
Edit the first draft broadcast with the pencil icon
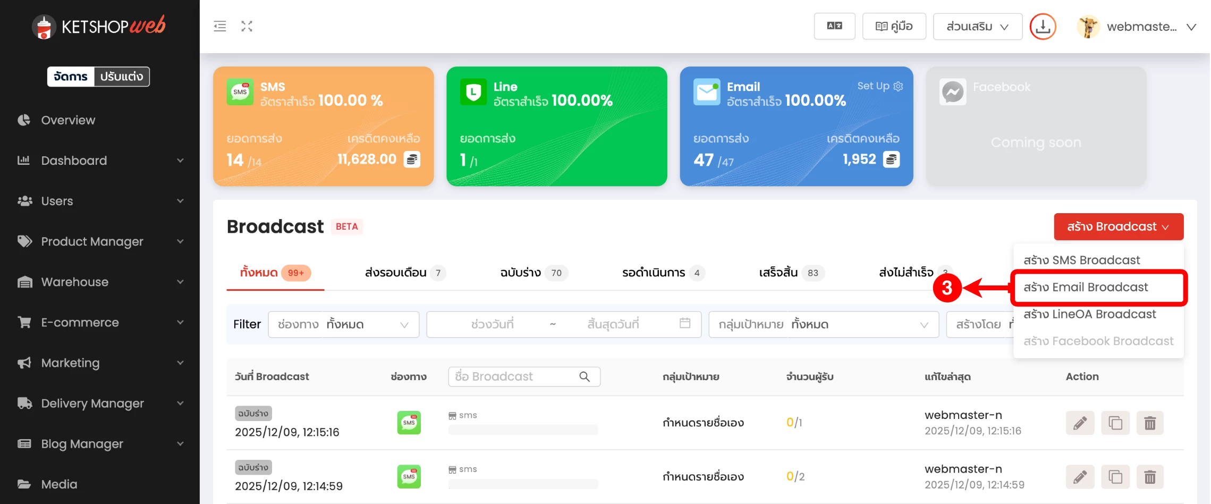coord(1080,423)
